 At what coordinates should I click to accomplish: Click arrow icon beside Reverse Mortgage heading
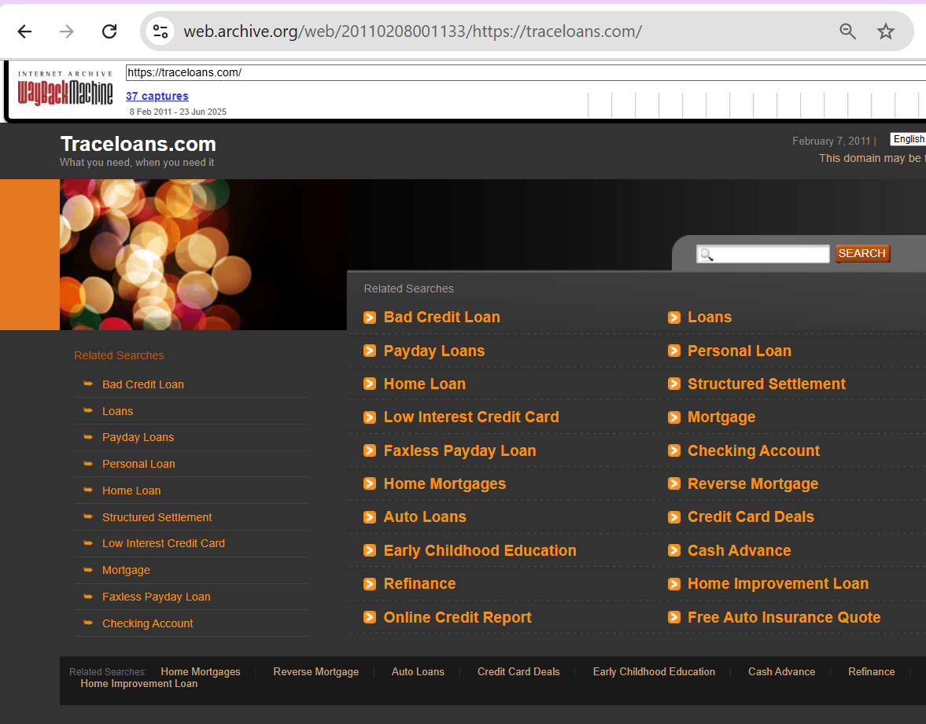click(673, 484)
